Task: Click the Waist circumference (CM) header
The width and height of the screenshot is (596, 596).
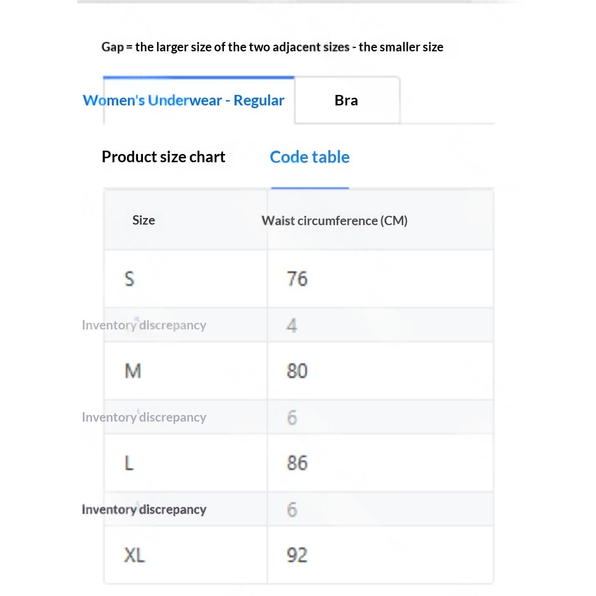Action: coord(334,220)
